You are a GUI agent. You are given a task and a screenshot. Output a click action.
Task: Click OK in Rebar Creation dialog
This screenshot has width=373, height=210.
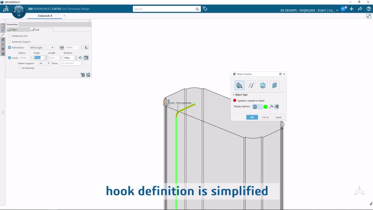(x=252, y=117)
